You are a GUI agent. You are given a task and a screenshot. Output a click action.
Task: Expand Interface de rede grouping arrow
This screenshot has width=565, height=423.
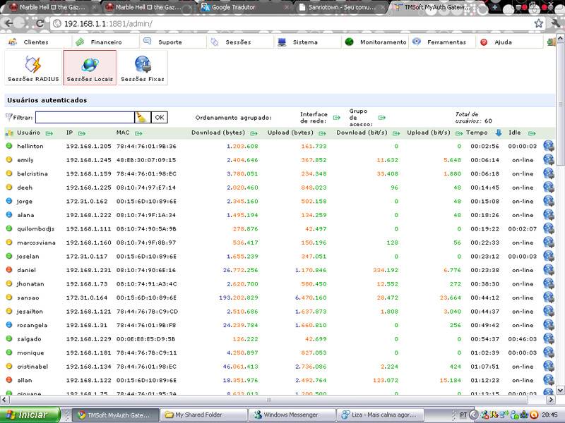pyautogui.click(x=336, y=118)
